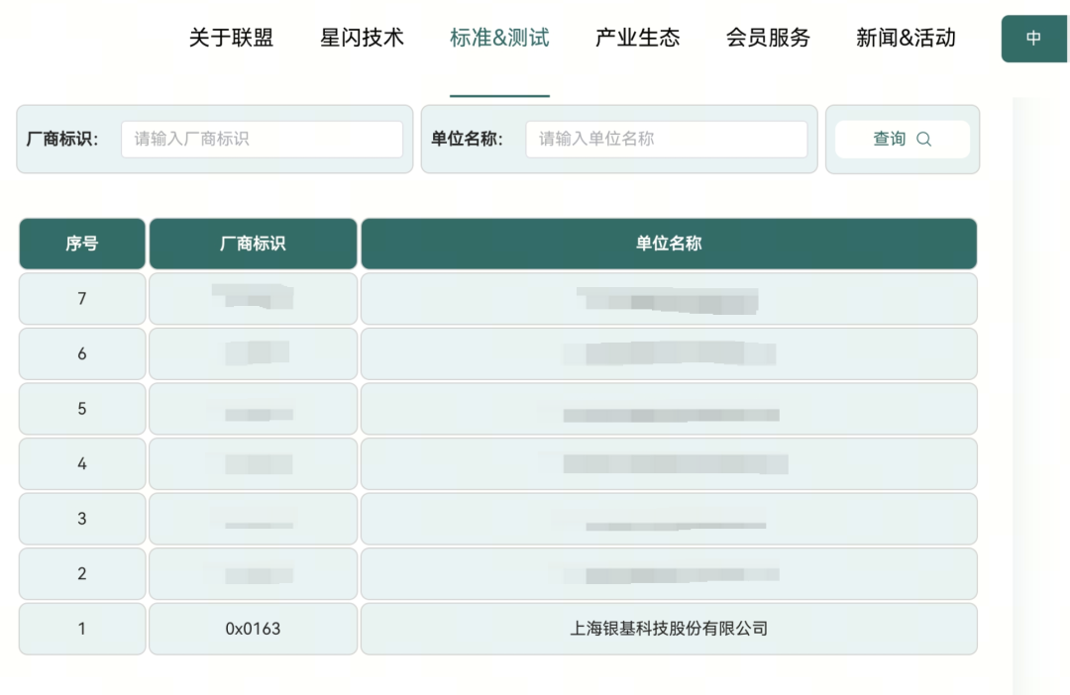Open the 新闻&活动 navigation item
1070x695 pixels.
[x=905, y=38]
